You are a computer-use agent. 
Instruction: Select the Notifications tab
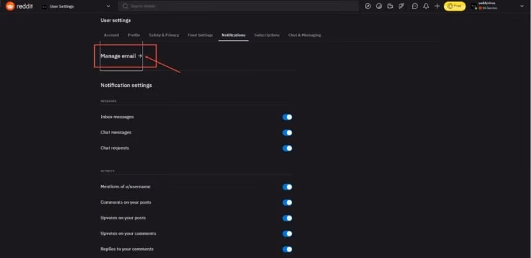pos(234,35)
